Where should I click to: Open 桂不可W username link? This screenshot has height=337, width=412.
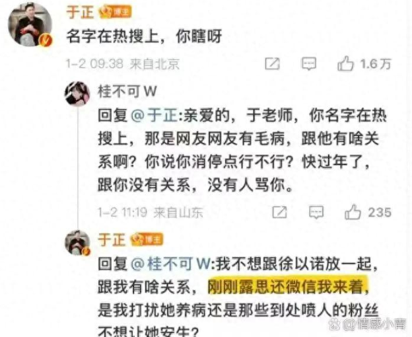(127, 91)
